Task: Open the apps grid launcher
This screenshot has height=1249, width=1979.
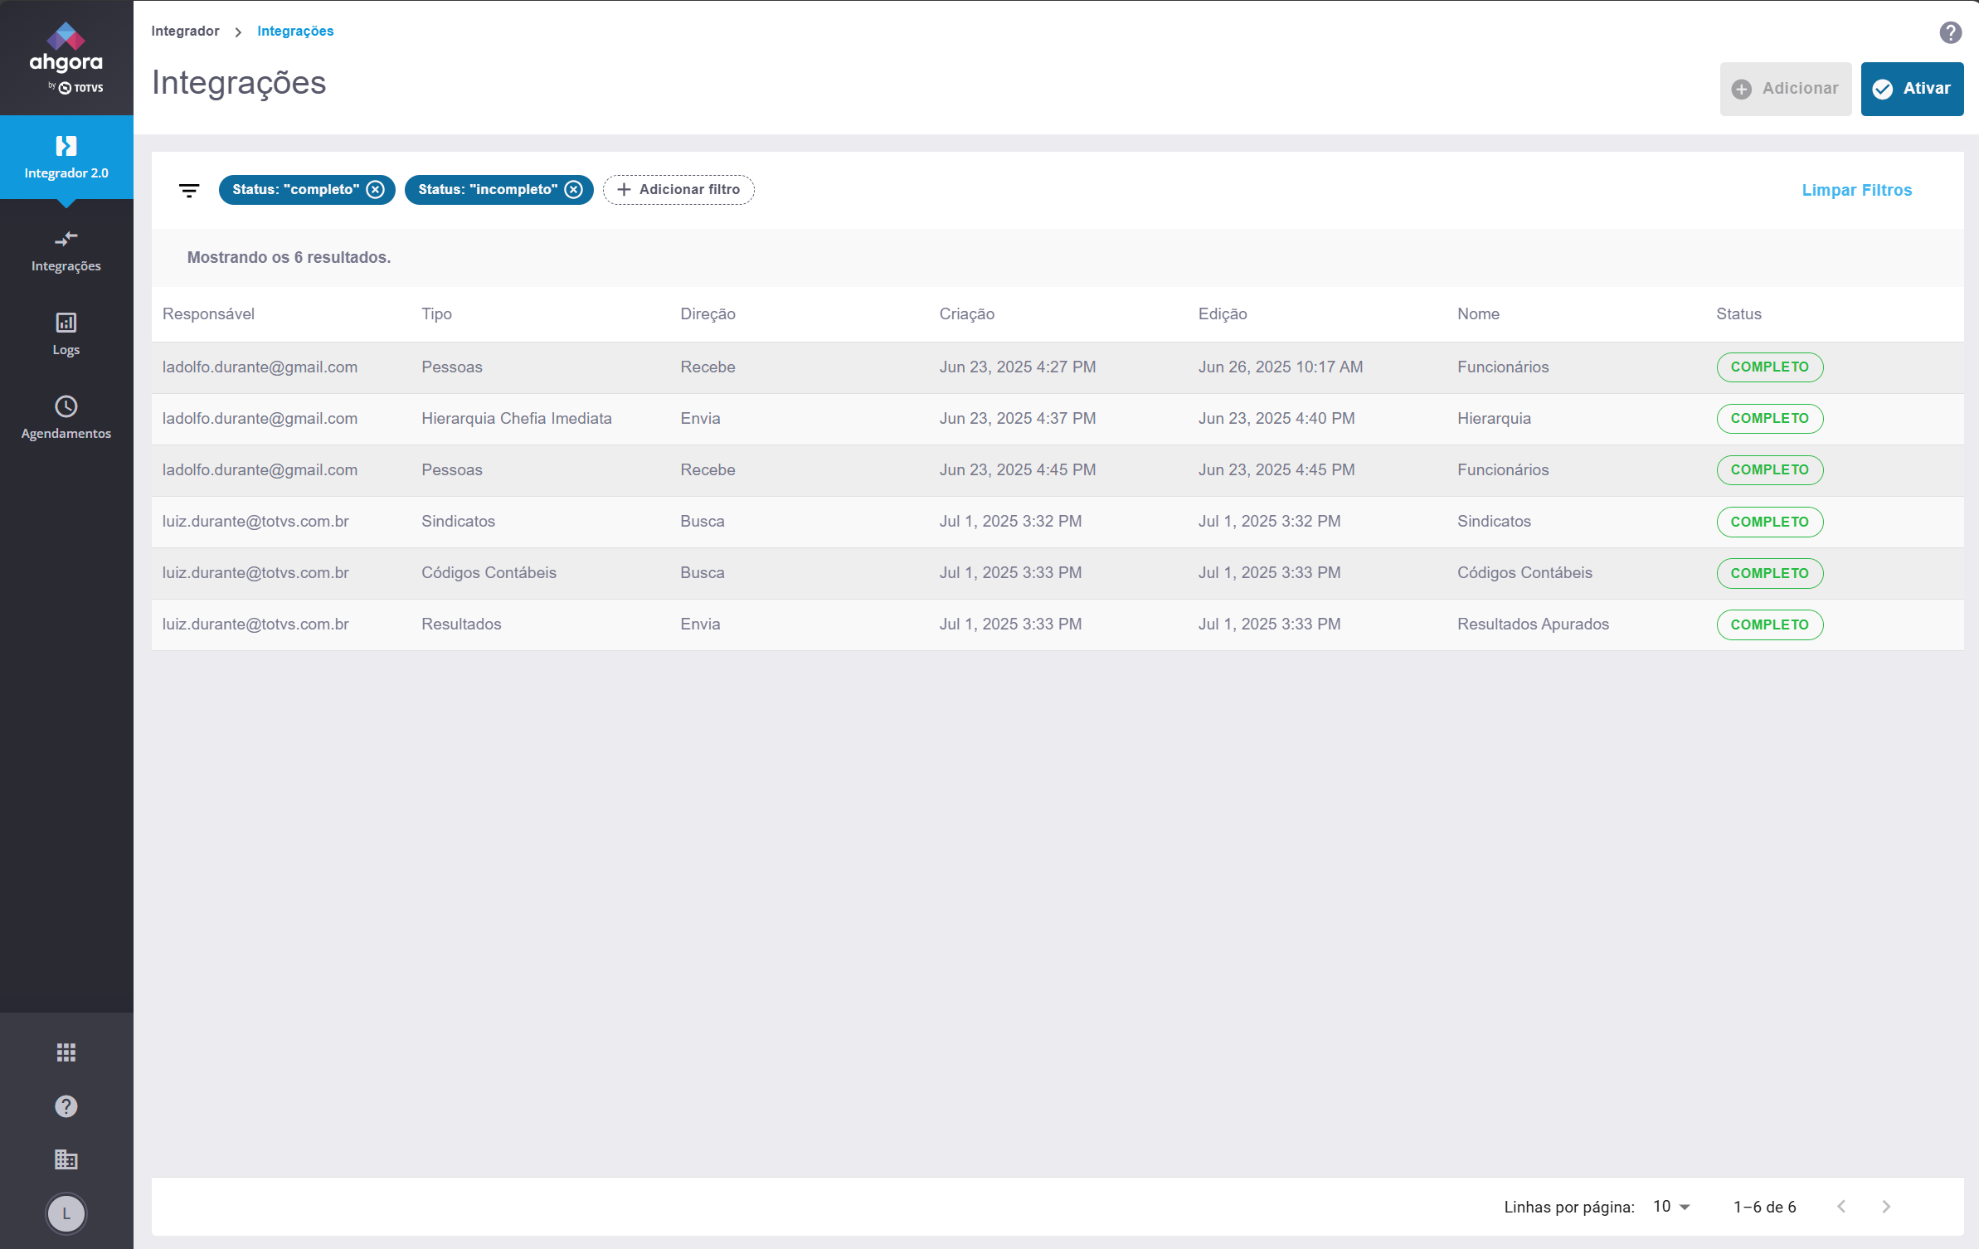Action: (66, 1052)
